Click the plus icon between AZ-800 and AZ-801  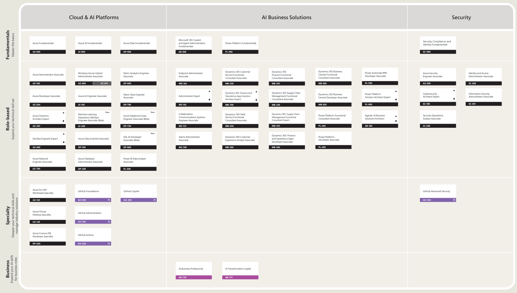click(x=93, y=83)
